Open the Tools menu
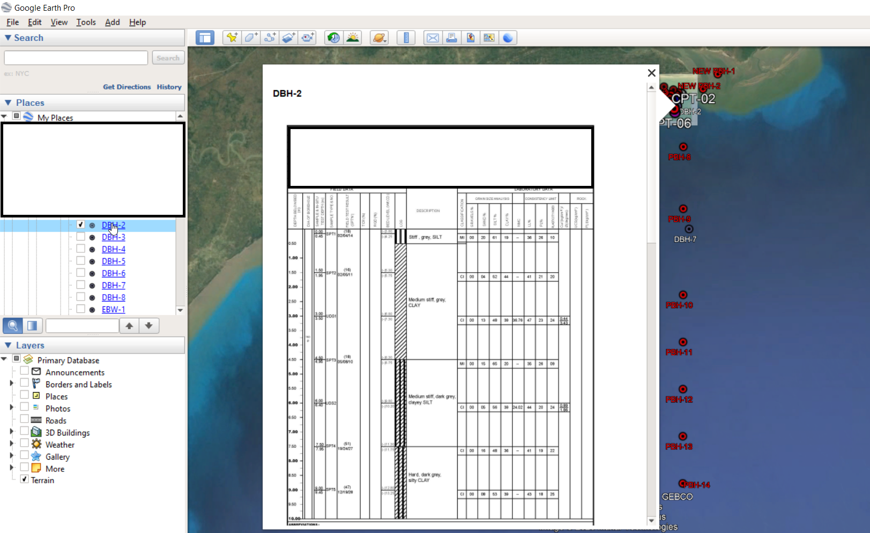Image resolution: width=870 pixels, height=533 pixels. [x=86, y=22]
